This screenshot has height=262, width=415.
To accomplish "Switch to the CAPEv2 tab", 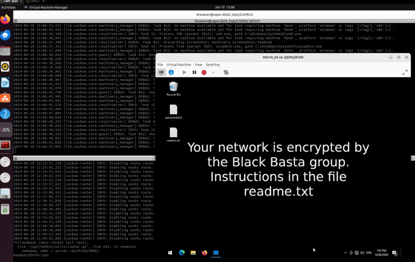I will (35, 1).
